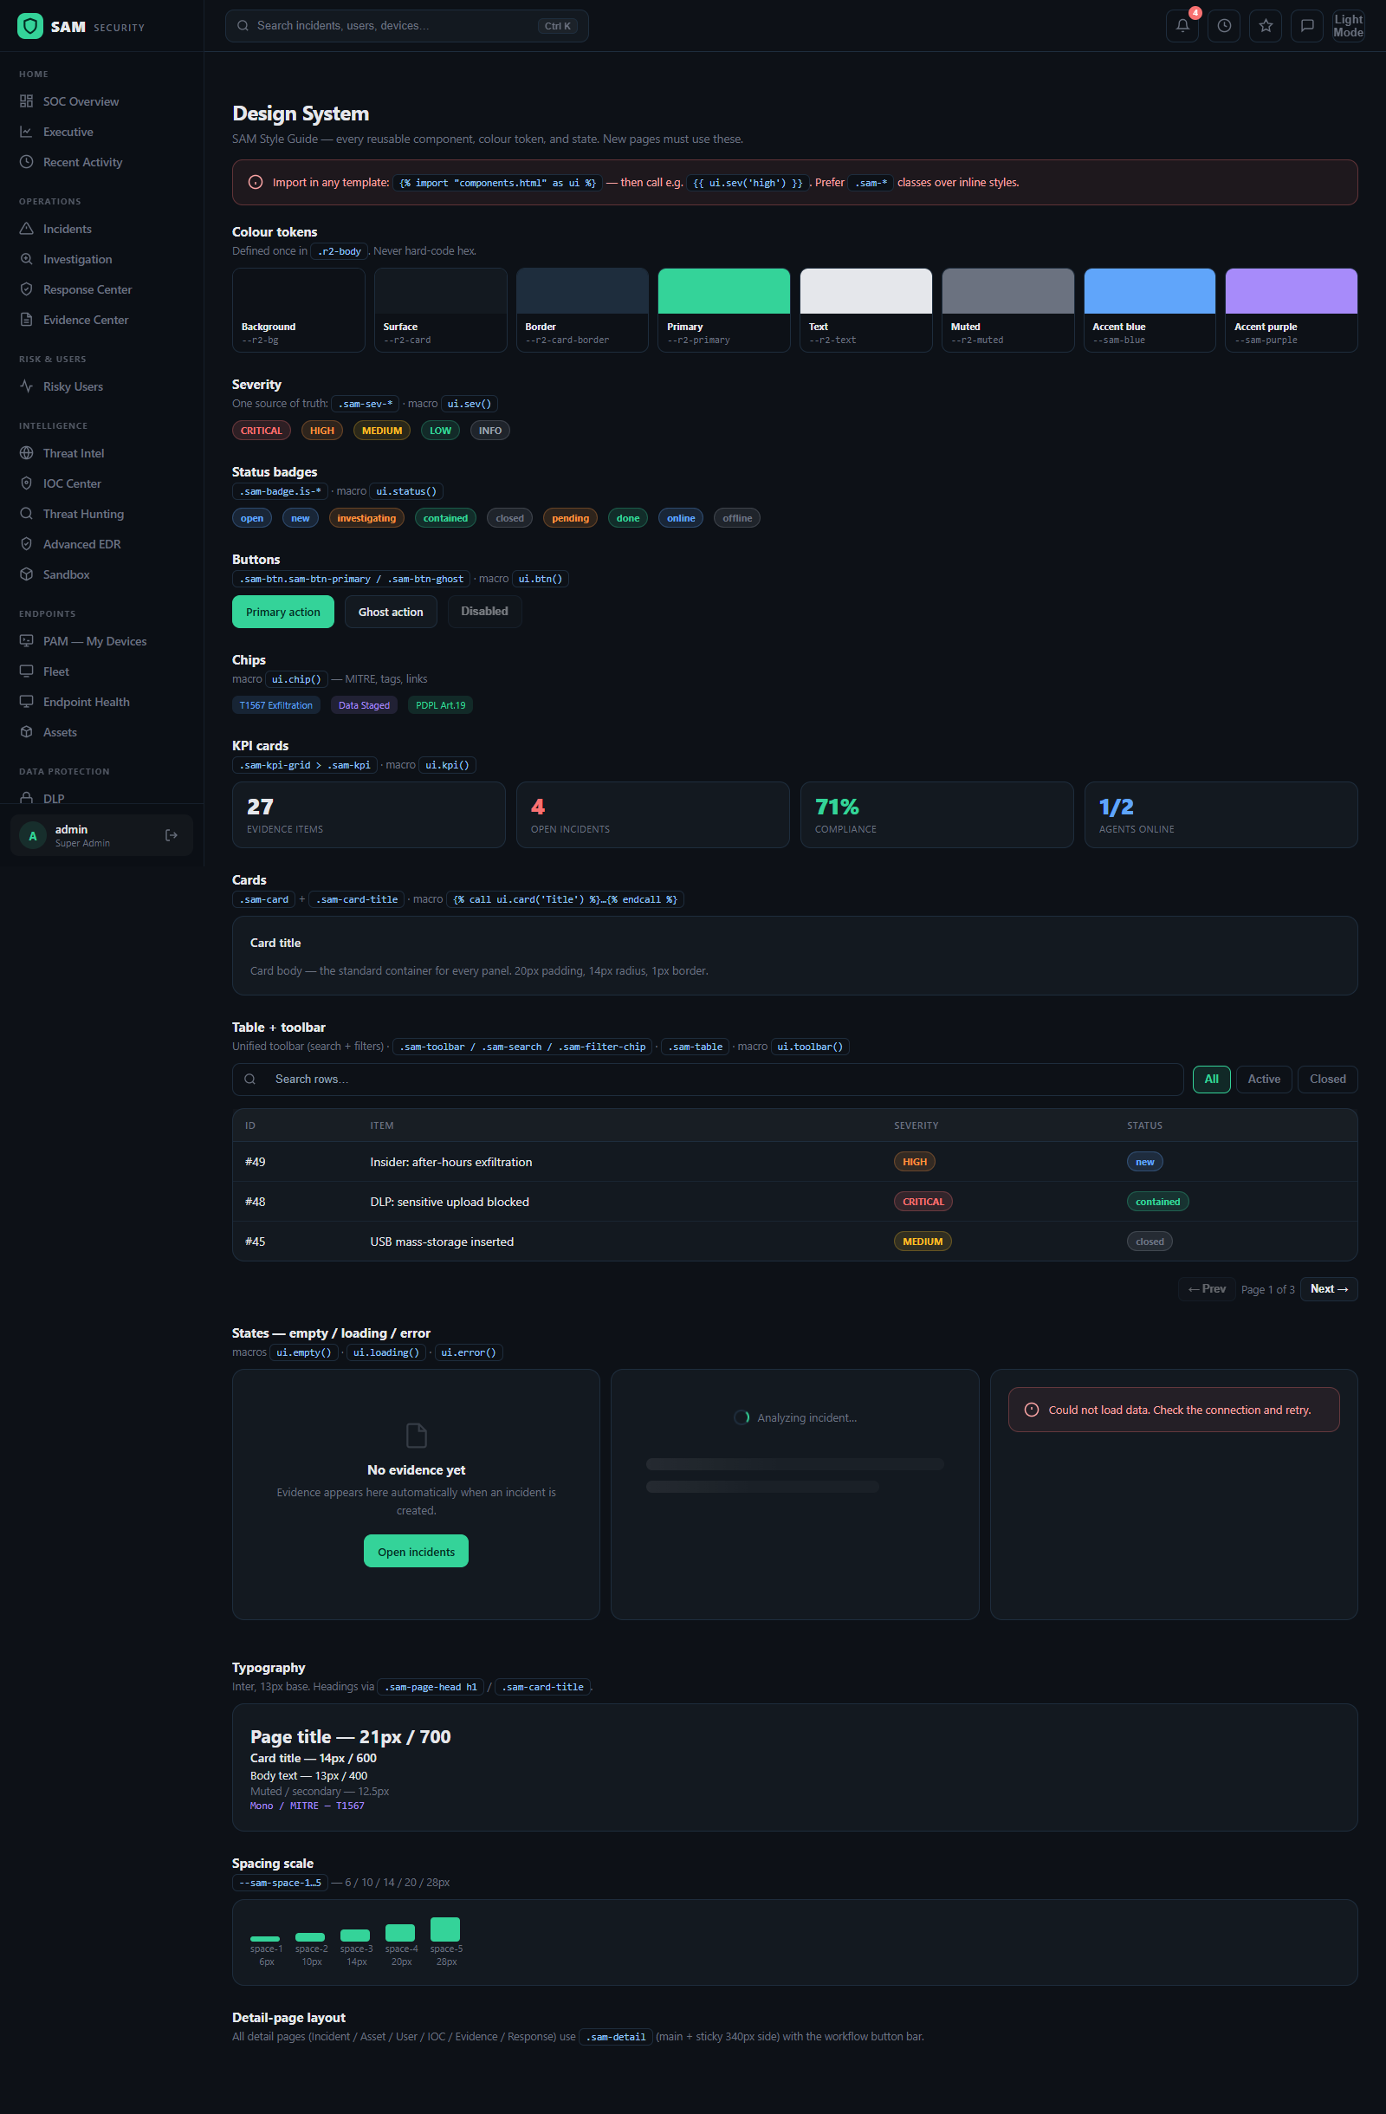Image resolution: width=1386 pixels, height=2114 pixels.
Task: Click the Threat Intel globe icon
Action: click(x=27, y=452)
